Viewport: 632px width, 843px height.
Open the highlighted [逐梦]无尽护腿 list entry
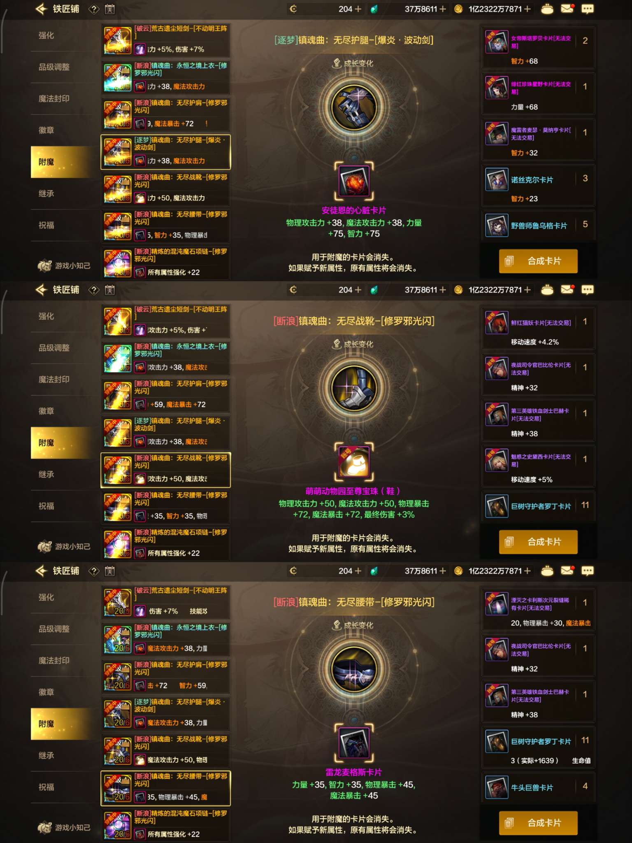pos(165,152)
